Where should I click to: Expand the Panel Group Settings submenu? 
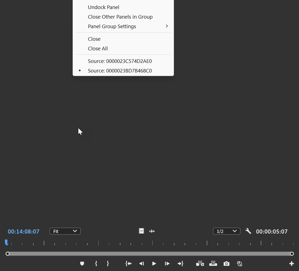[x=112, y=26]
